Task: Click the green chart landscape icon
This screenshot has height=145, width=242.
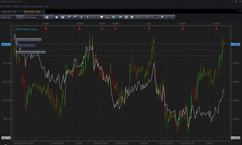Action: [120, 17]
